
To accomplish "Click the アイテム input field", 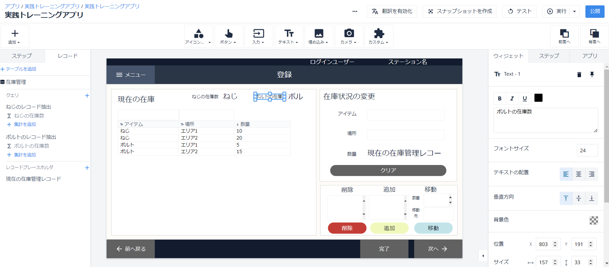I will tap(406, 115).
